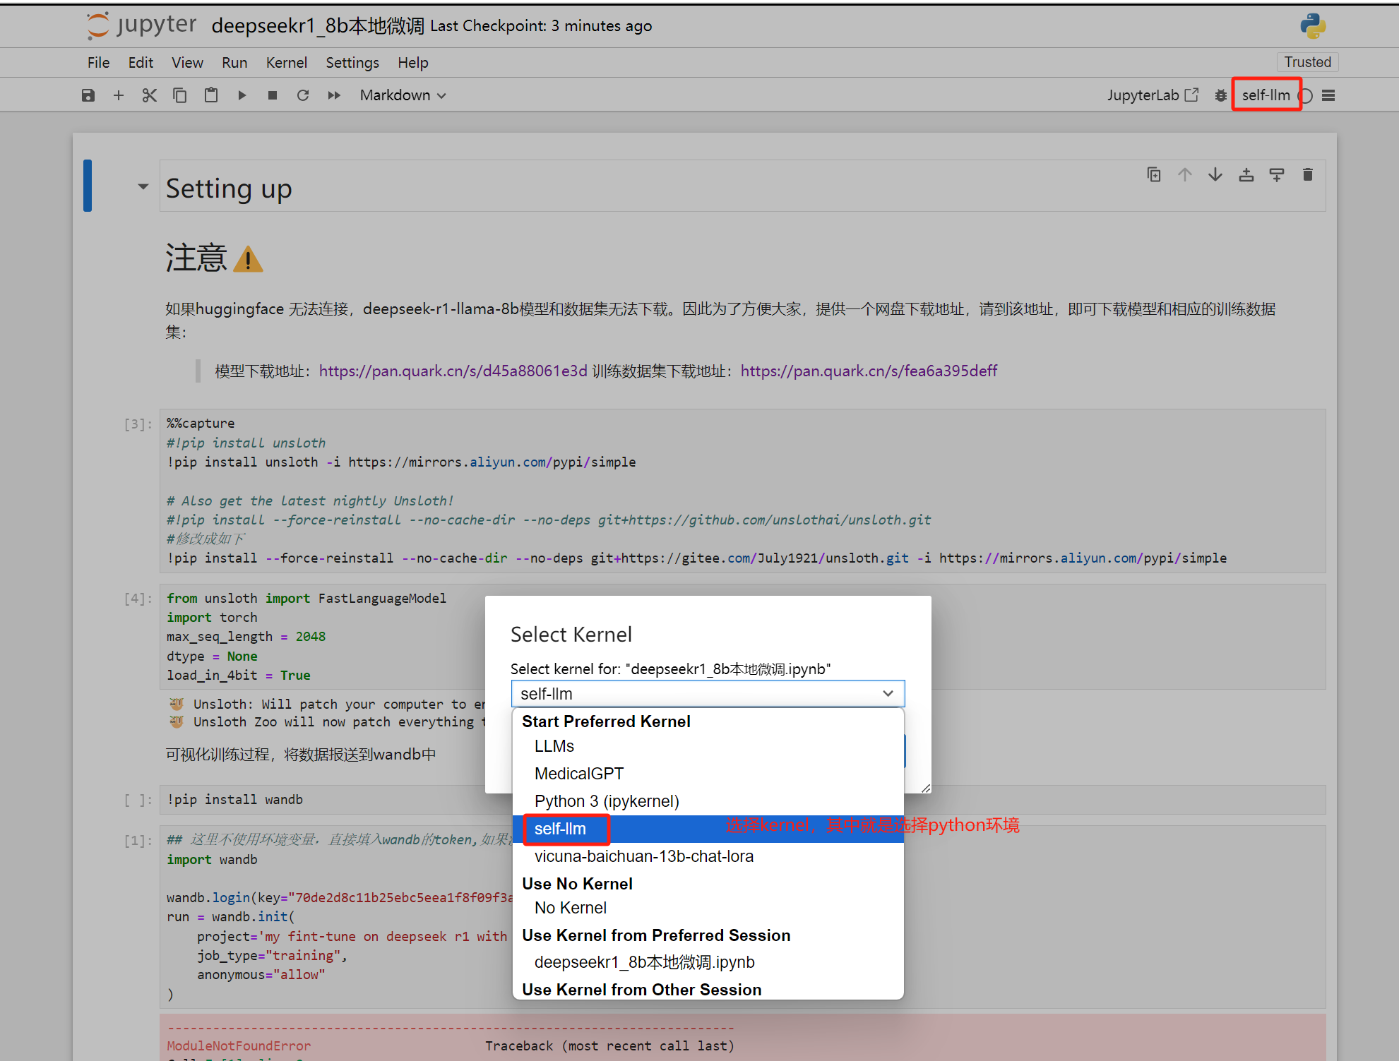Viewport: 1399px width, 1061px height.
Task: Restart the kernel with the circular arrow icon
Action: pos(303,95)
